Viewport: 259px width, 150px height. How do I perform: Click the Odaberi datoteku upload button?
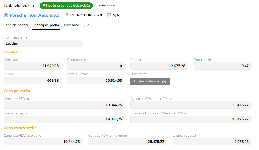[x=150, y=81]
